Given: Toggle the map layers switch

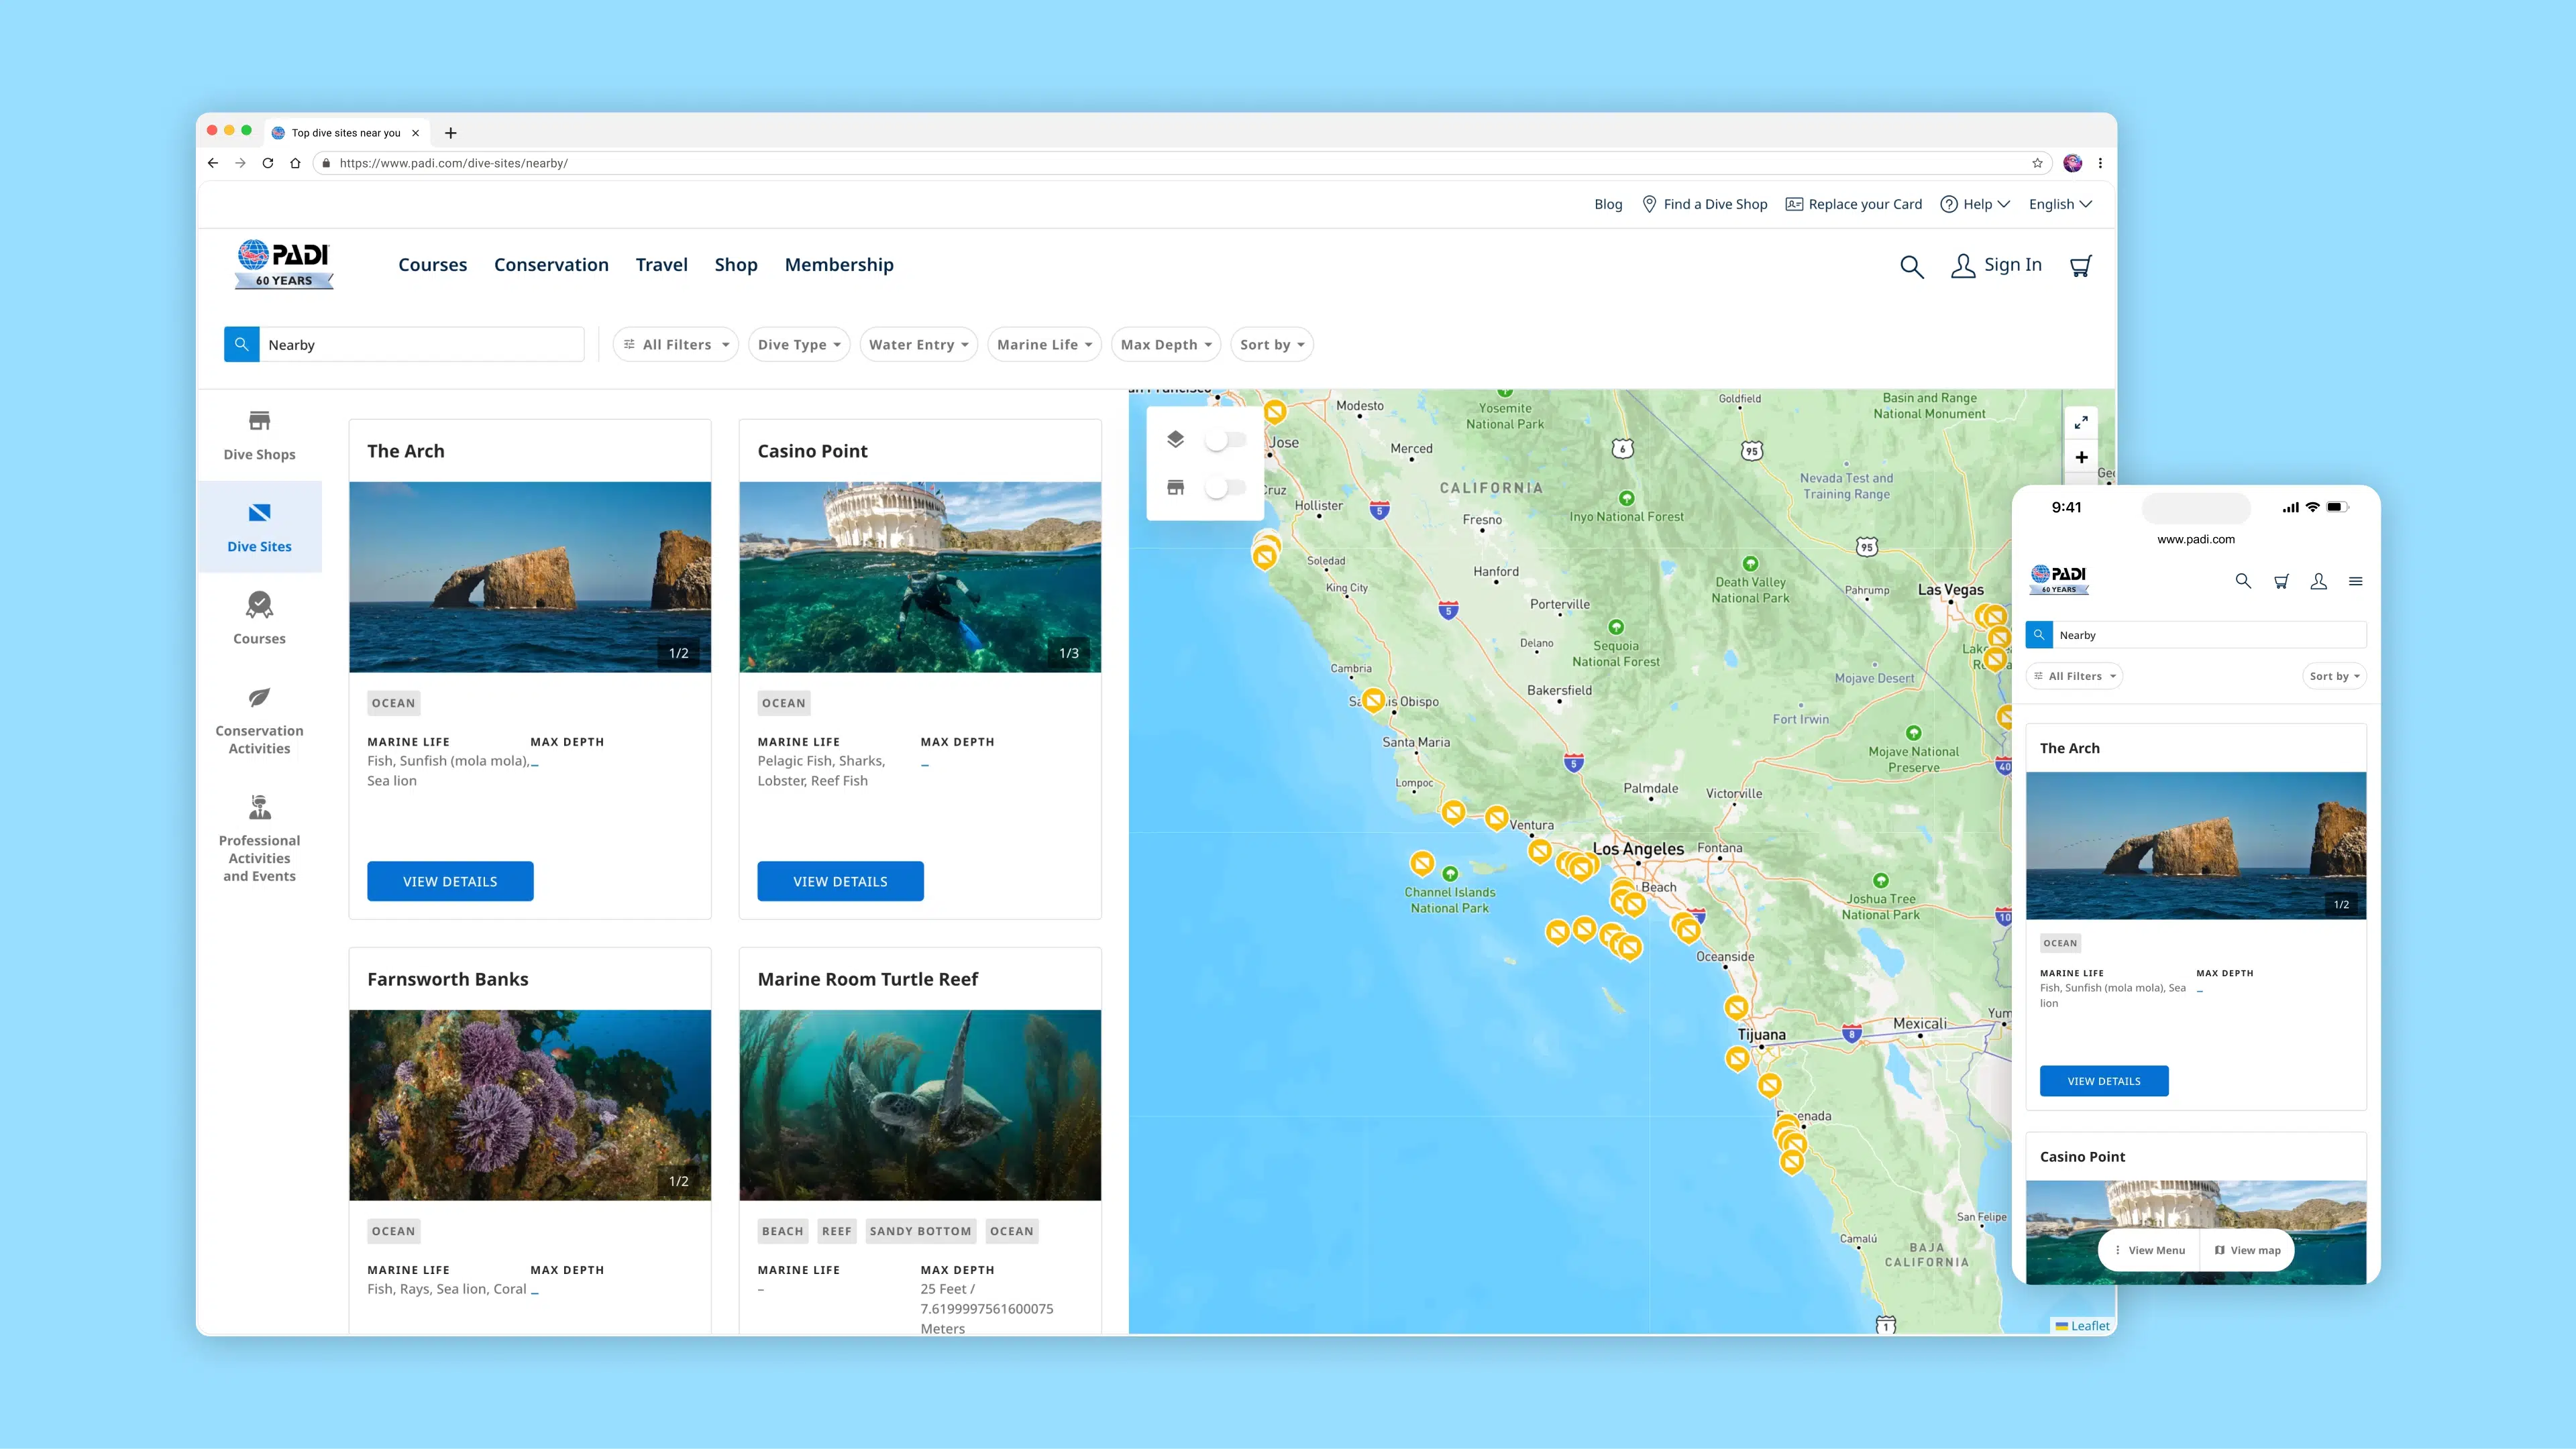Looking at the screenshot, I should (x=1225, y=440).
